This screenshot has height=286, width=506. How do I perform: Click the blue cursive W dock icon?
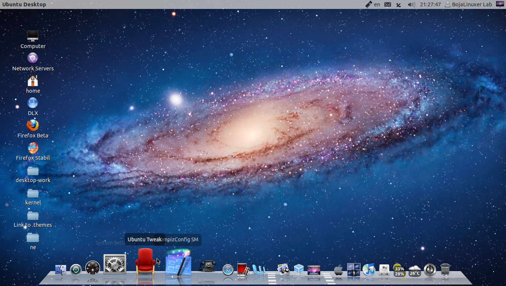click(x=259, y=269)
